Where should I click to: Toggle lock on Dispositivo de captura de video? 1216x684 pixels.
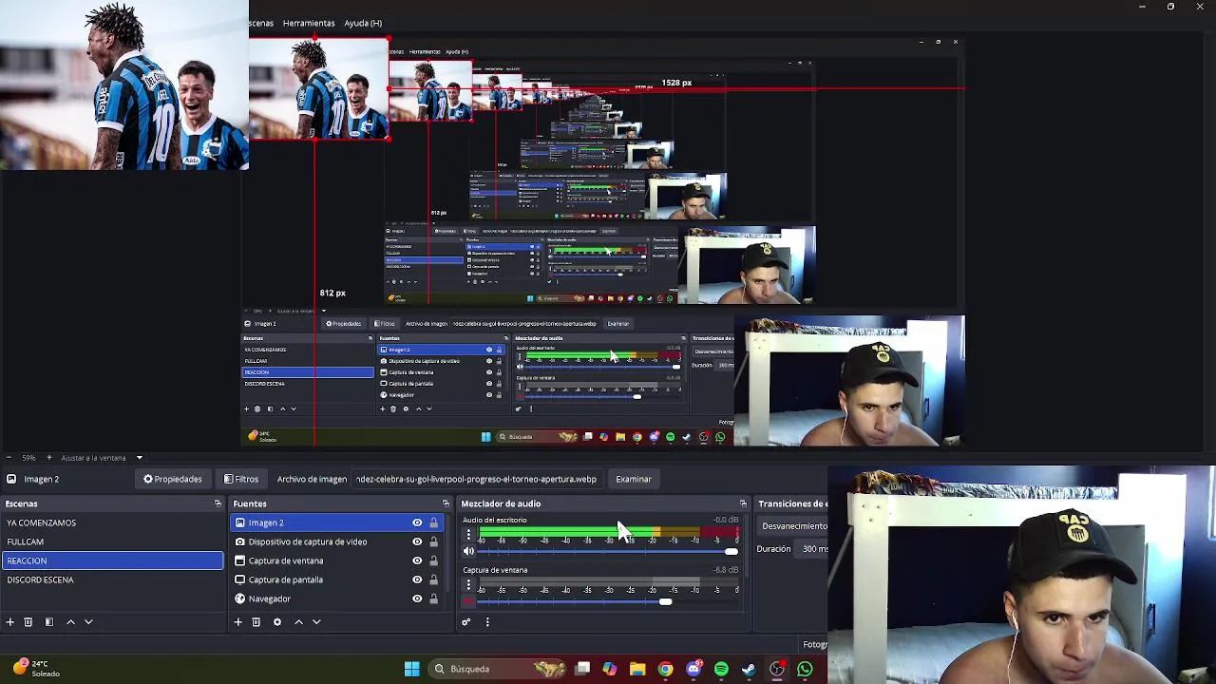coord(433,541)
